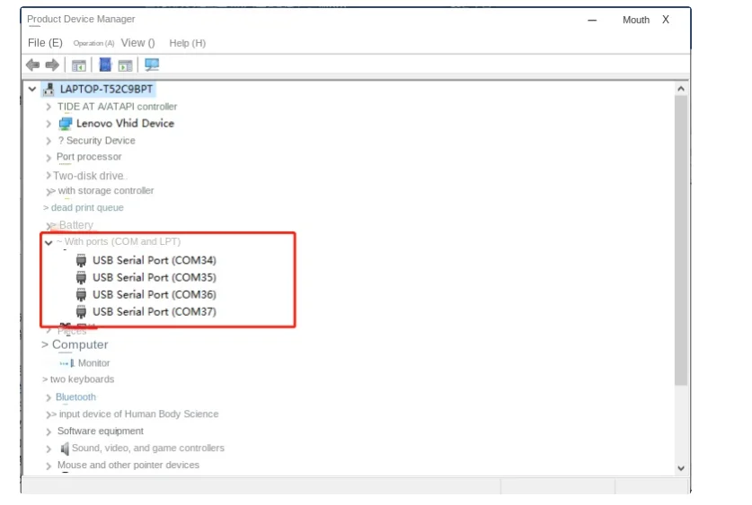Image resolution: width=752 pixels, height=505 pixels.
Task: Expand the Bluetooth node
Action: click(x=49, y=397)
